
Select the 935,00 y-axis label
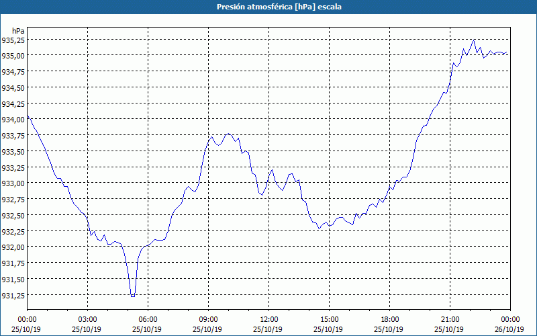(13, 56)
